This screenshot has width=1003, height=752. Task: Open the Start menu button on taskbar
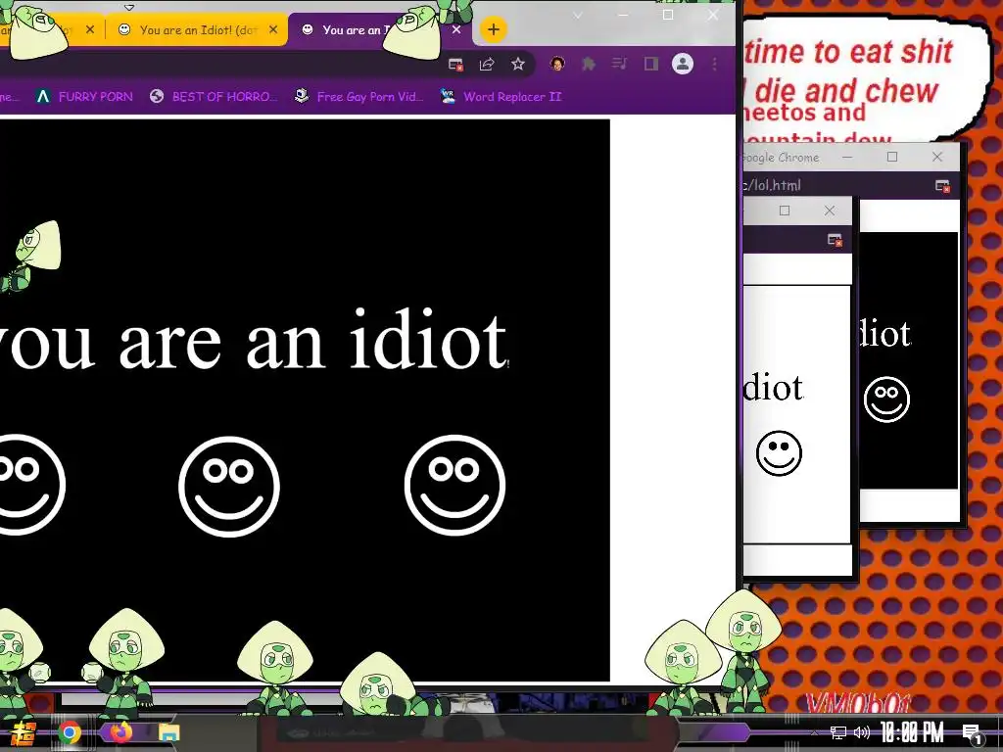click(24, 733)
